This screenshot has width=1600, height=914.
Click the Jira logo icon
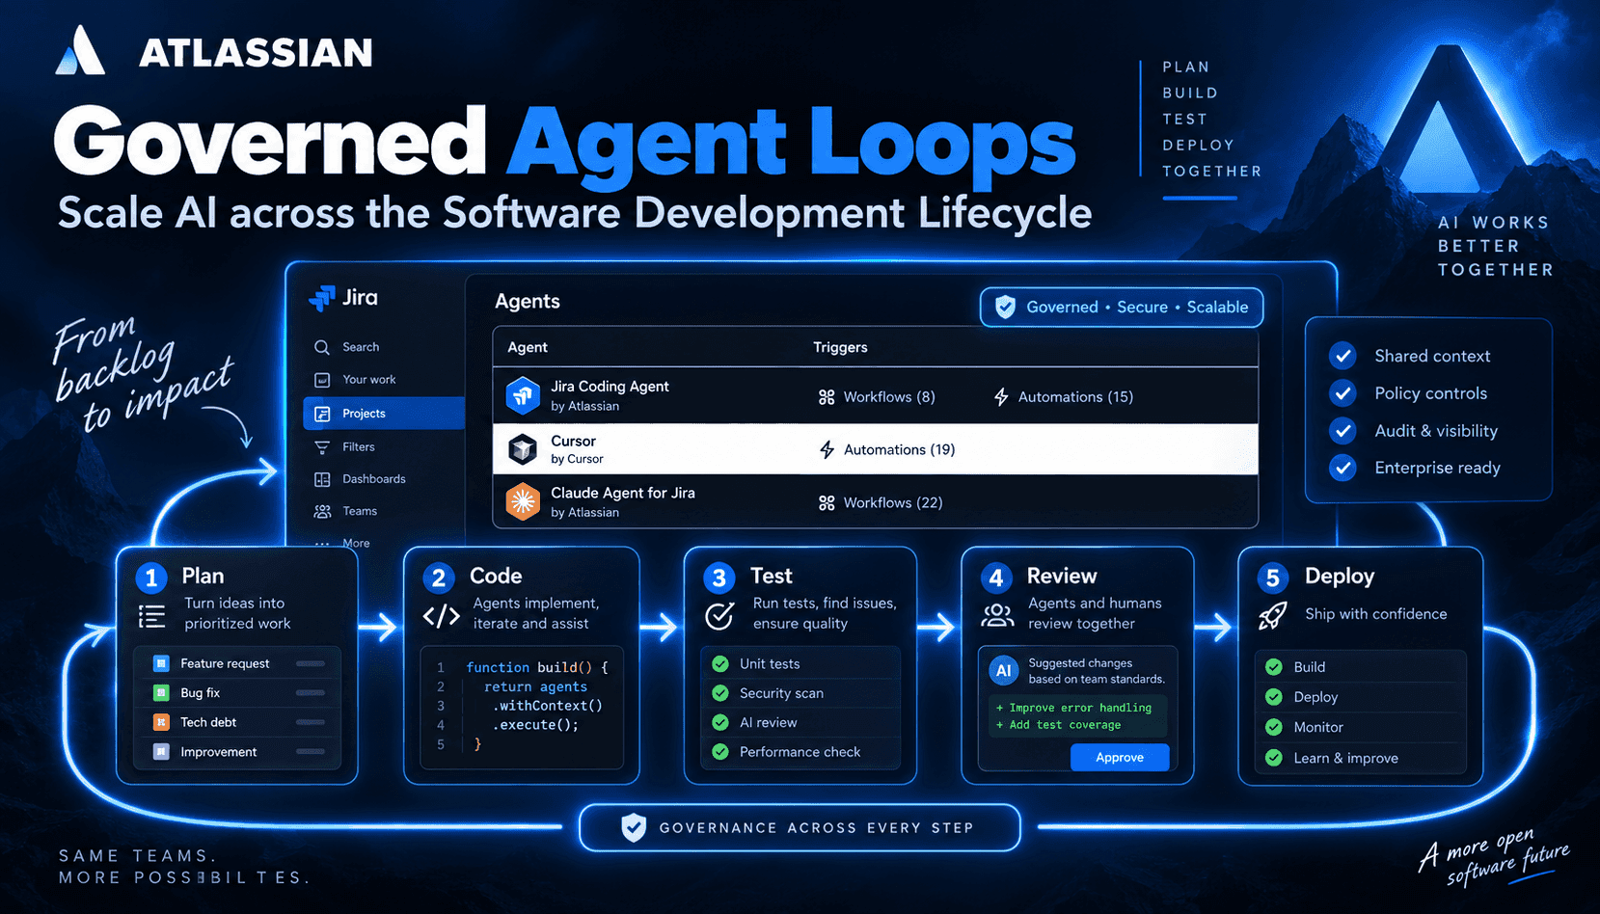coord(321,298)
